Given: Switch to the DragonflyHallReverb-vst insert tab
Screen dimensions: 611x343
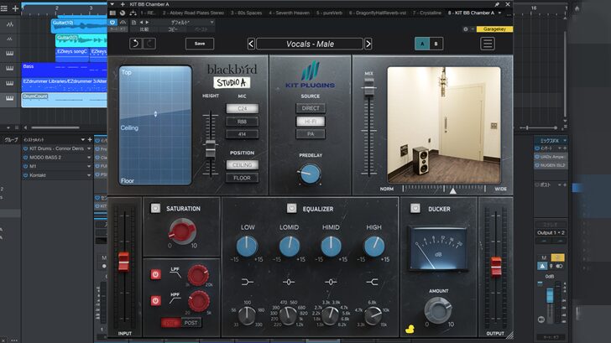Looking at the screenshot, I should click(x=378, y=13).
